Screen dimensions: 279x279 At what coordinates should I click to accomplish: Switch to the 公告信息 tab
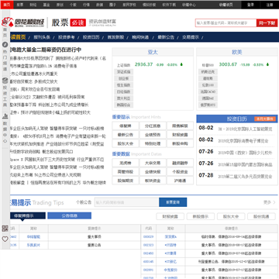69,215
